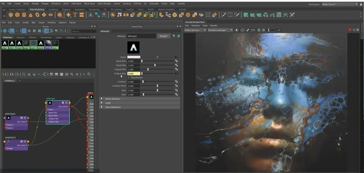Toggle the grid display in node editor toolbar
Image resolution: width=364 pixels, height=173 pixels.
pos(84,74)
